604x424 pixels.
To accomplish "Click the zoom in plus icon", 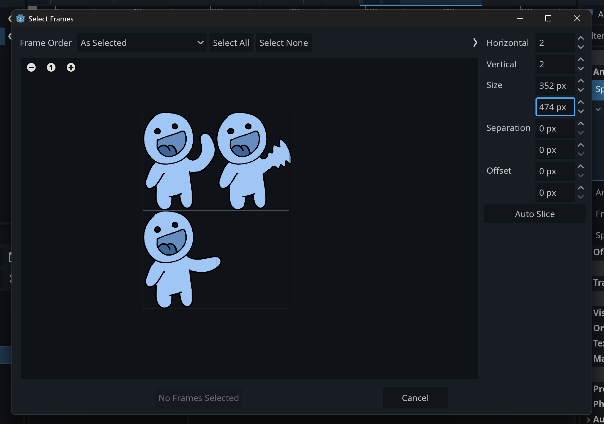I will click(x=71, y=67).
